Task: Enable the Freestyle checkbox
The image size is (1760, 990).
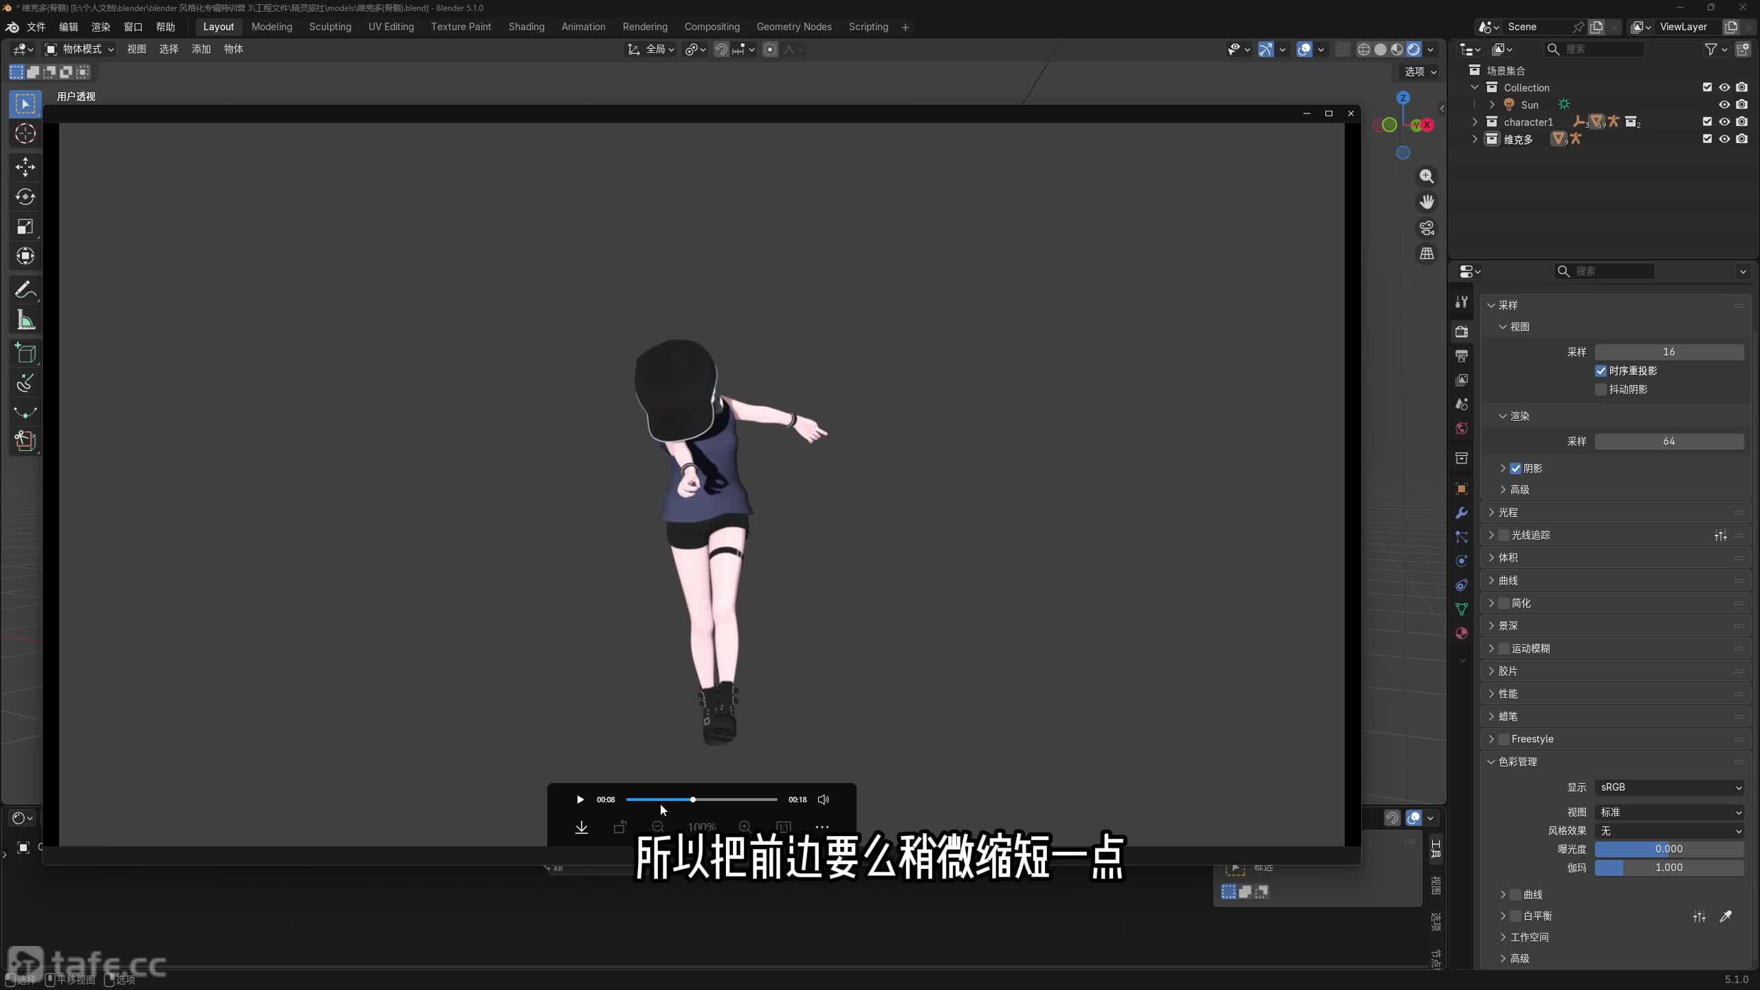Action: pyautogui.click(x=1504, y=740)
